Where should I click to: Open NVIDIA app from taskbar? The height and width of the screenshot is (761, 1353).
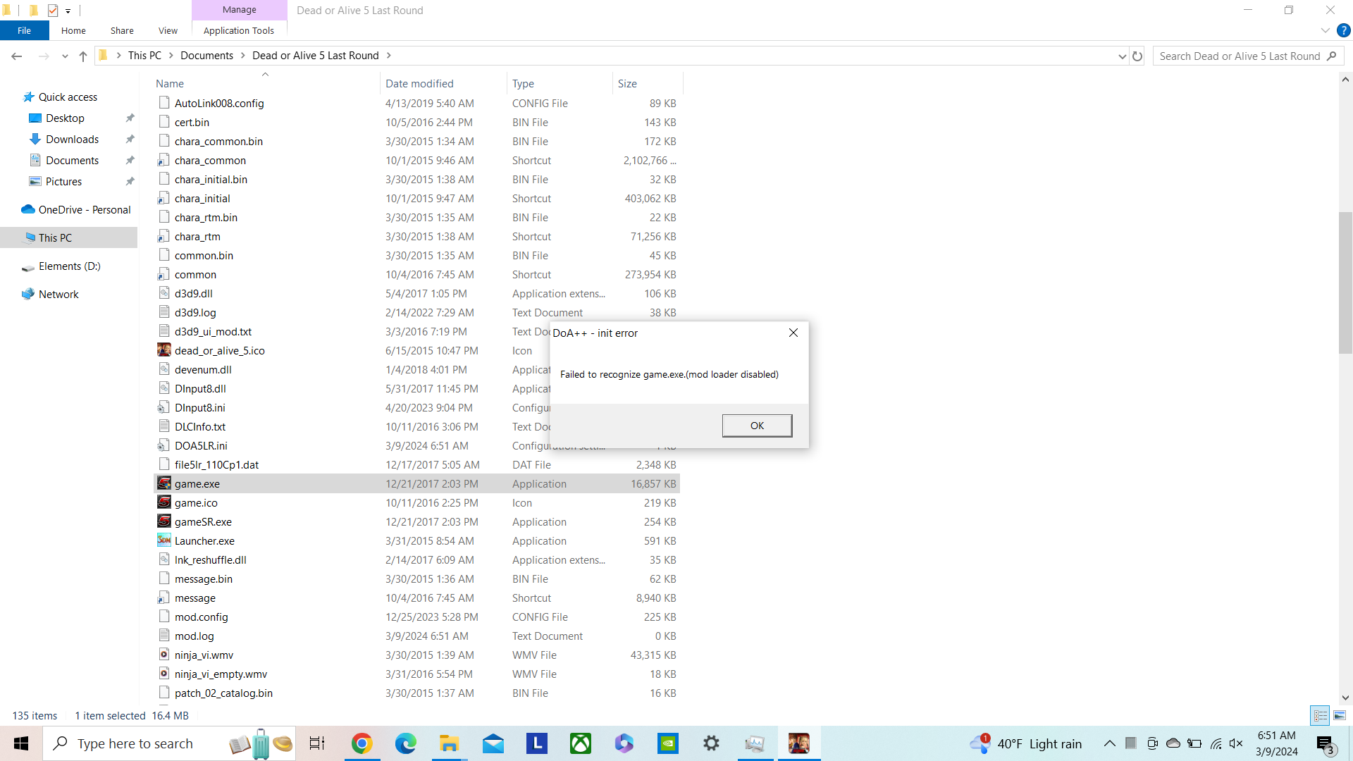click(667, 743)
